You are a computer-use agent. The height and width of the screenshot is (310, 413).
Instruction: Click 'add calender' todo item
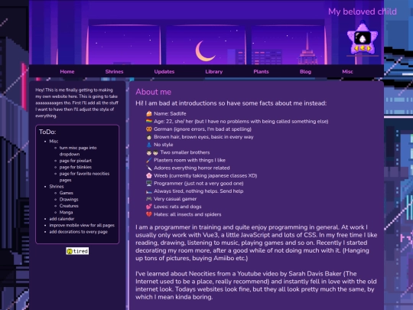(62, 219)
